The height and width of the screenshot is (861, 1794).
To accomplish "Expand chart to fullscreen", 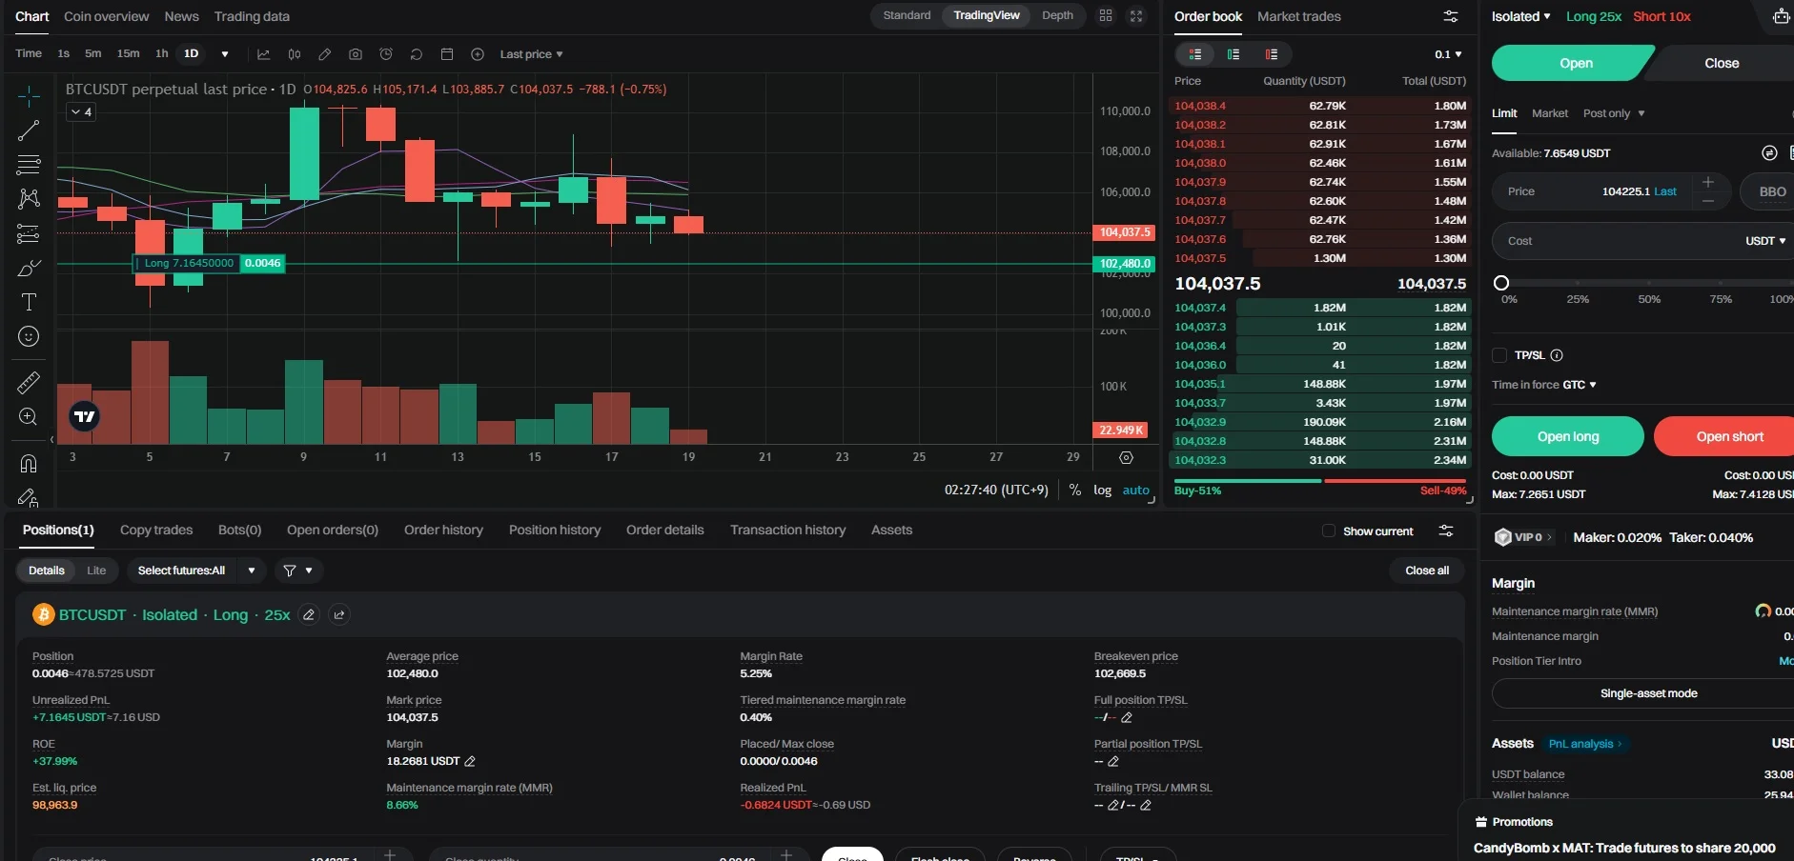I will [x=1136, y=16].
